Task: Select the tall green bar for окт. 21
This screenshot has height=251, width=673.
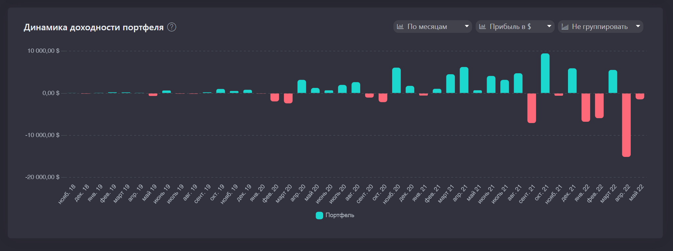Action: click(x=545, y=73)
